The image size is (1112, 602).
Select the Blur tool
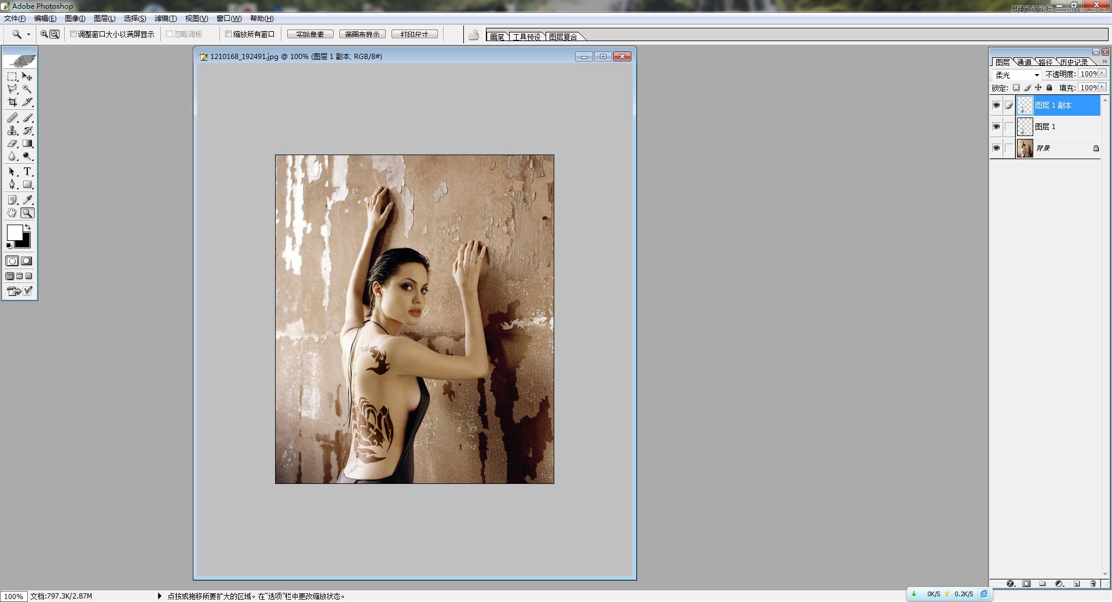coord(12,156)
